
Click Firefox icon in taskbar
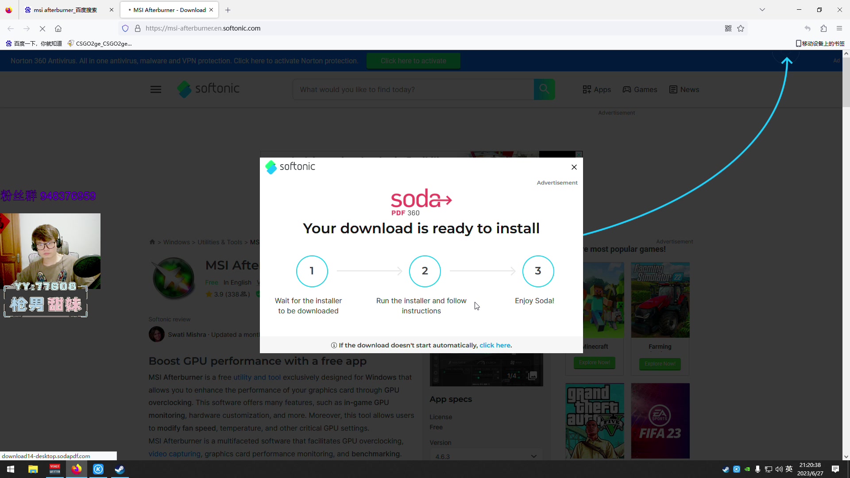(77, 469)
